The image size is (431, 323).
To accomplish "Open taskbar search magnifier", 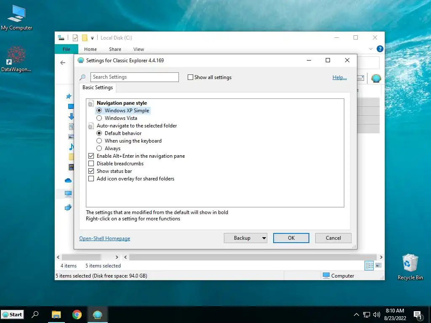I will click(35, 314).
